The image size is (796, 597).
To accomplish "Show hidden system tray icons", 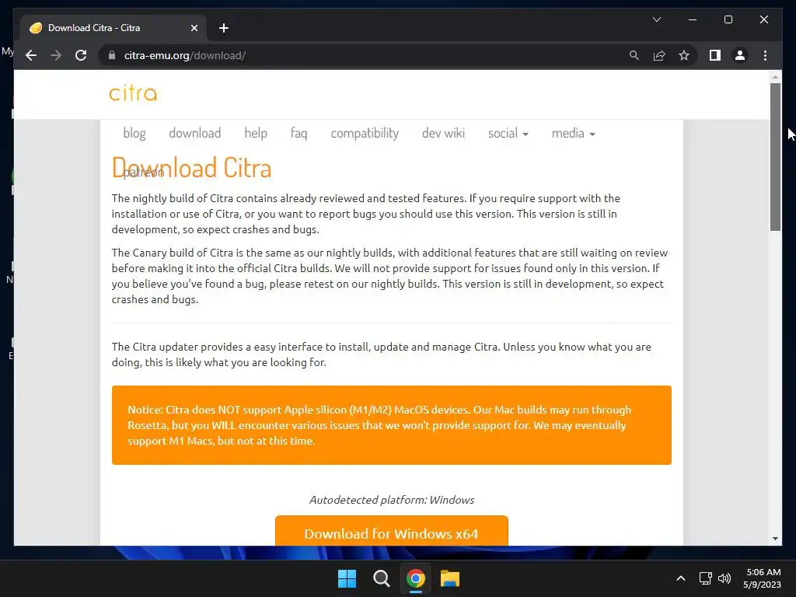I will [681, 578].
